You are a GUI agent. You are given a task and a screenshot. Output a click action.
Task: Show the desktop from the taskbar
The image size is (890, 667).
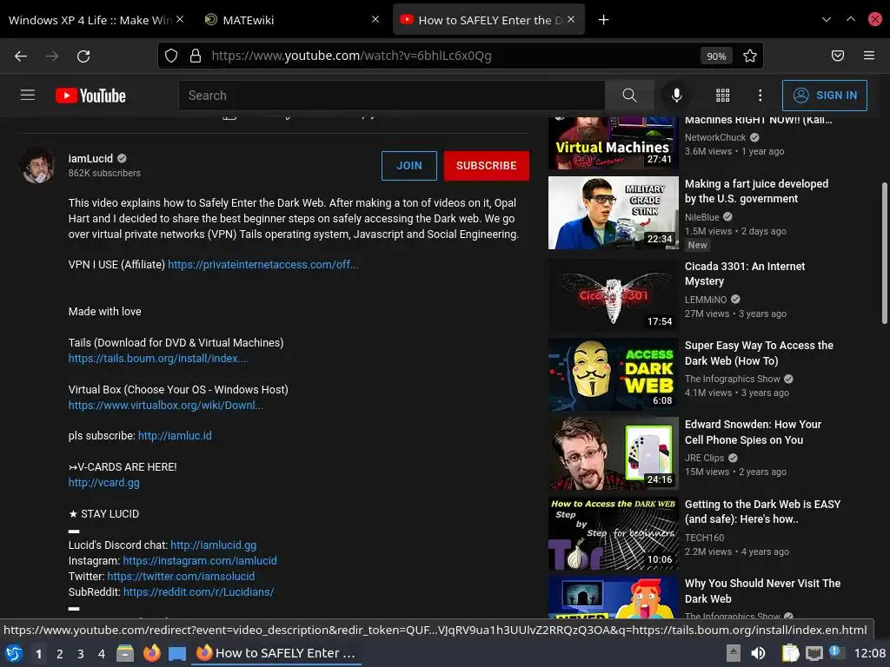coord(177,653)
